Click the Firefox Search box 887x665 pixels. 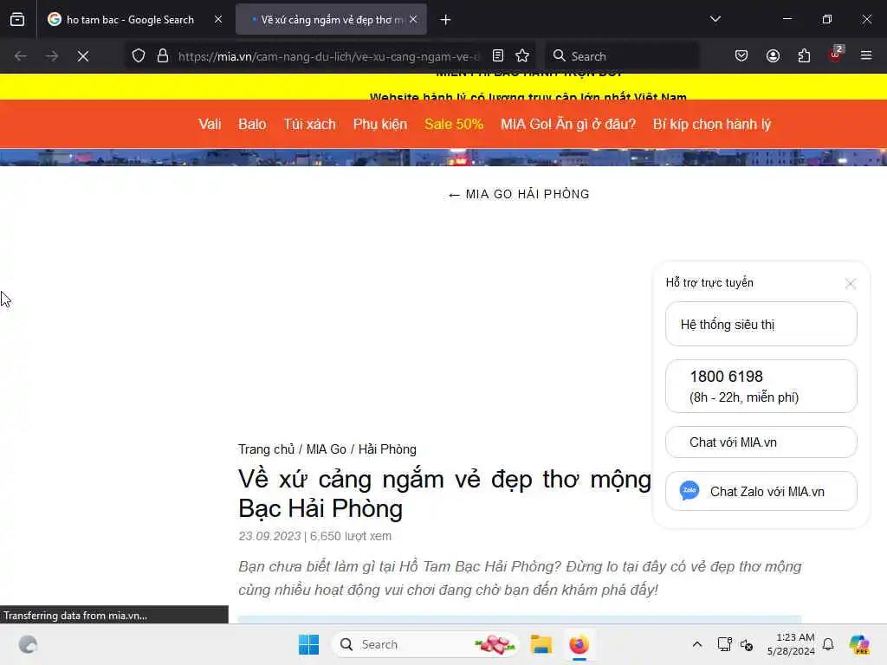(622, 56)
